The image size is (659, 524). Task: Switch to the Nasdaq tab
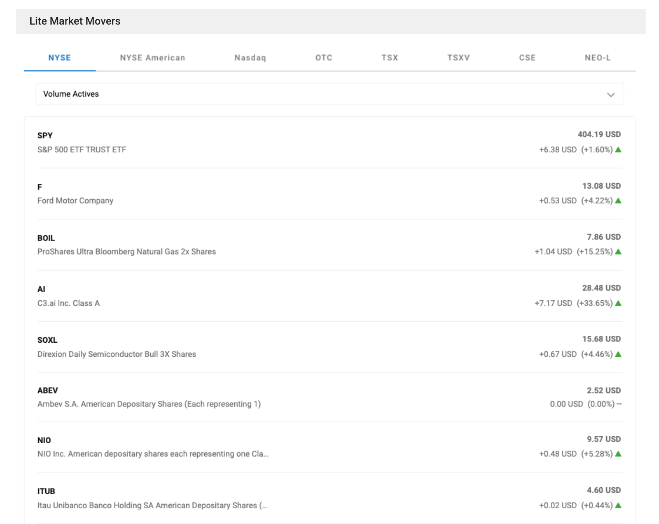point(250,57)
